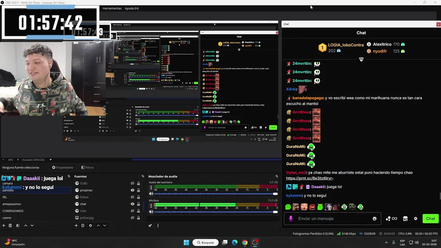Show the follow source via its eye icon
This screenshot has width=441, height=248.
pyautogui.click(x=132, y=197)
